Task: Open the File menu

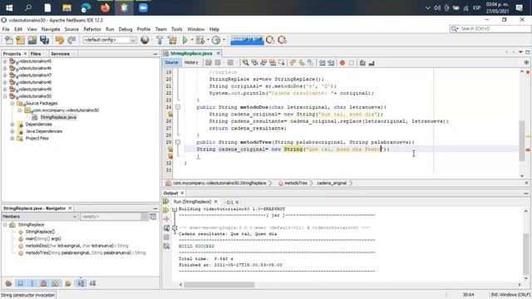Action: [6, 29]
